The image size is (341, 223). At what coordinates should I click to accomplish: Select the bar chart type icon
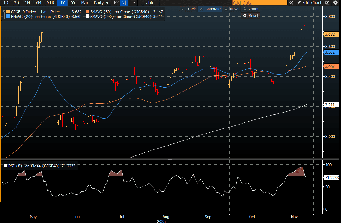coord(124,3)
